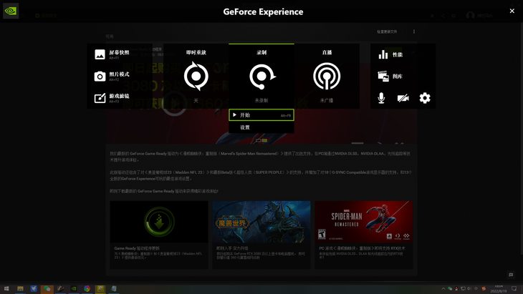Click the 图库 label

398,77
